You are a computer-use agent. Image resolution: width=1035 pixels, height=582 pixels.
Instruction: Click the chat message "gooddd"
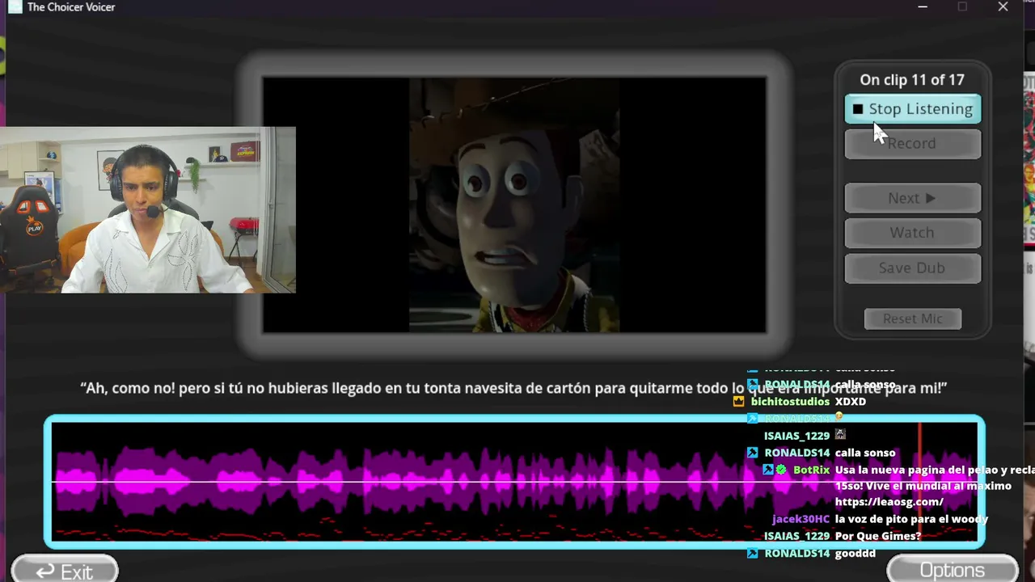[855, 554]
